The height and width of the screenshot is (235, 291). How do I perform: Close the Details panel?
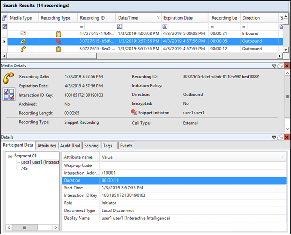point(287,137)
